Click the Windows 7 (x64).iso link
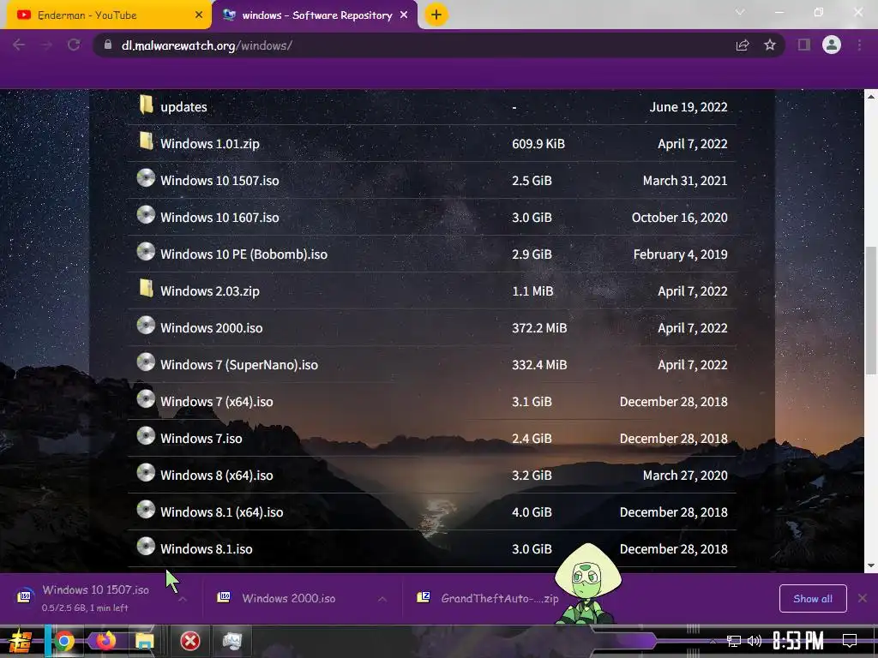The image size is (878, 658). (217, 402)
